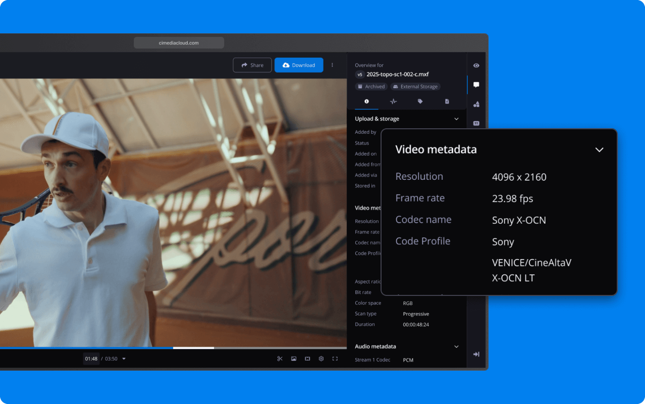
Task: Open the timecode format dropdown arrow
Action: [x=124, y=359]
